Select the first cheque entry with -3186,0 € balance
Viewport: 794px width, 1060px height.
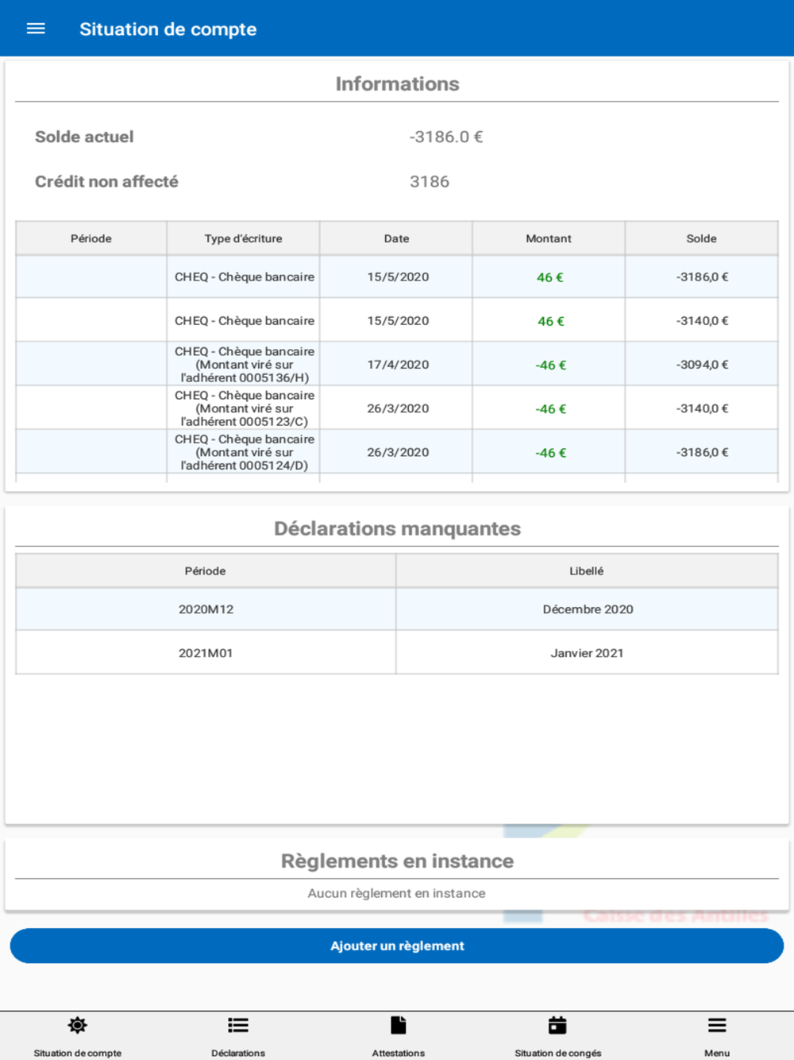[397, 277]
